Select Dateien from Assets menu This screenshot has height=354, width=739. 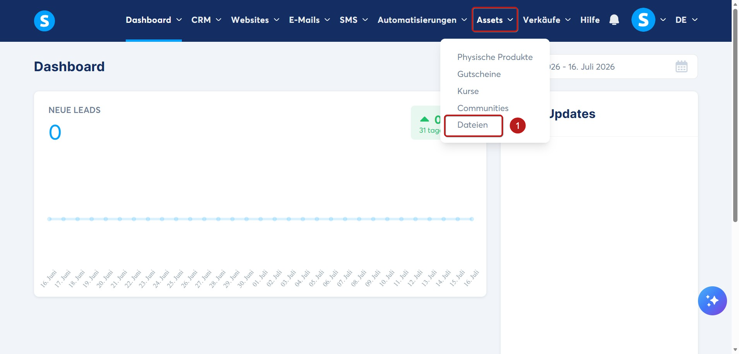tap(472, 125)
